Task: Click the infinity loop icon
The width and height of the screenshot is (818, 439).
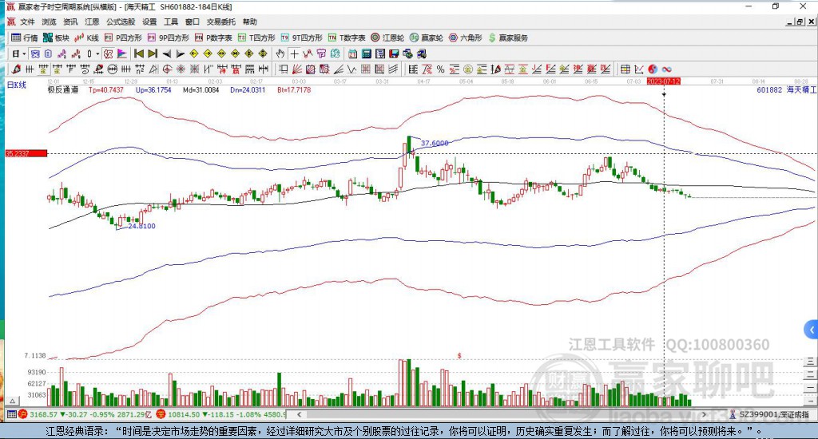Action: click(x=666, y=69)
